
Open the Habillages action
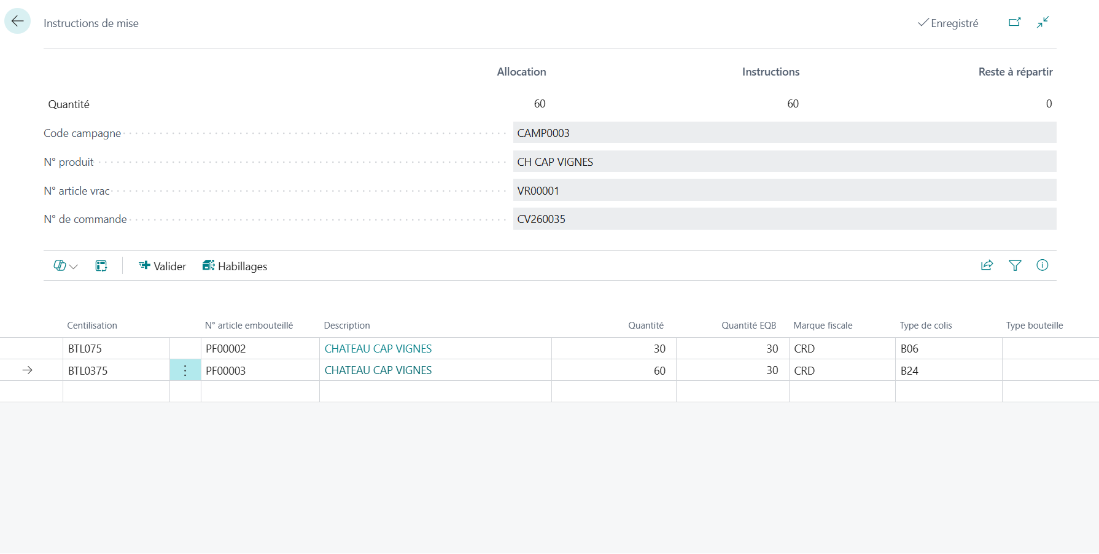click(x=235, y=266)
